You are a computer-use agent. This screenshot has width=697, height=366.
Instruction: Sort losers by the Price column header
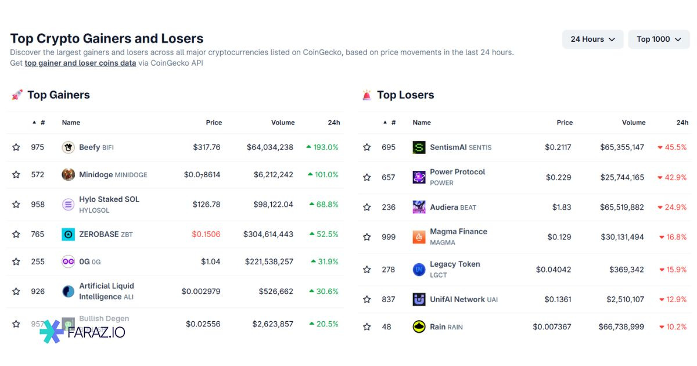[564, 122]
